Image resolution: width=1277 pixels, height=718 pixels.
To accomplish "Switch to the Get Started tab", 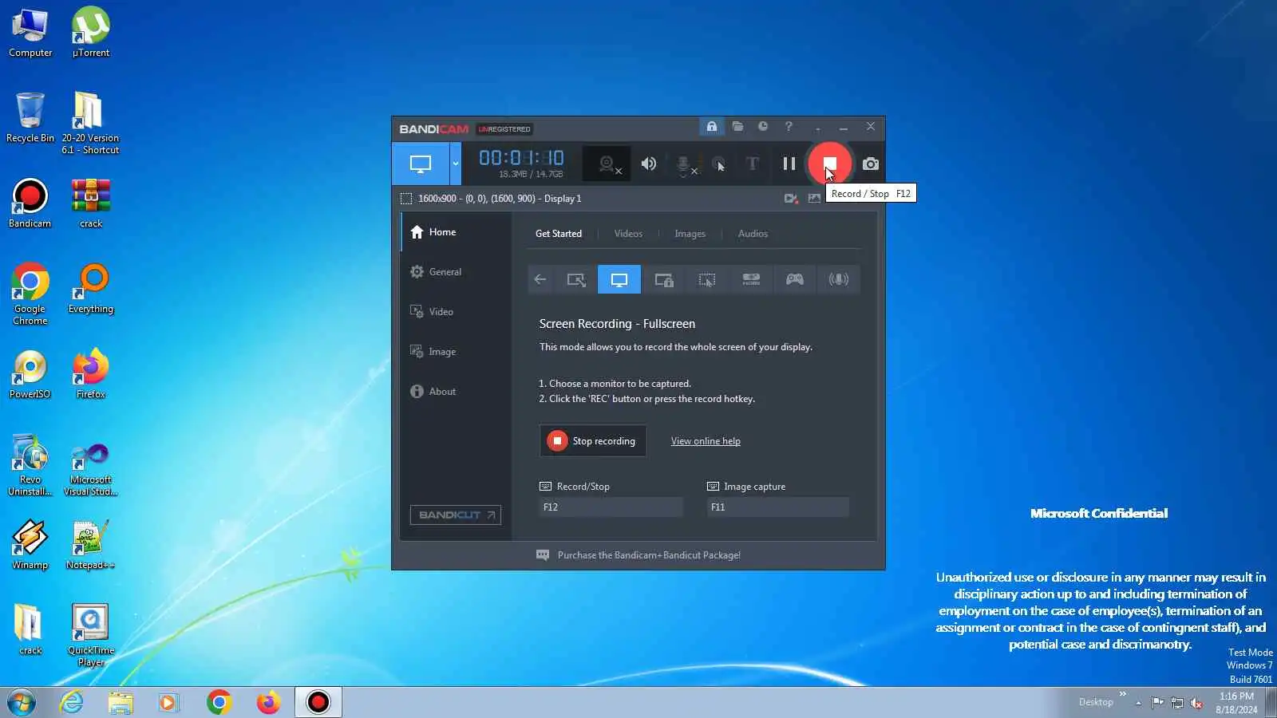I will tap(559, 234).
